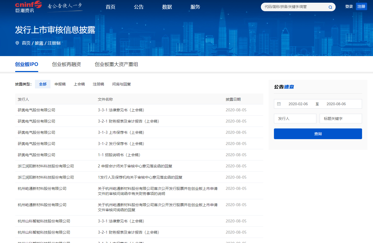Screen dimensions: 373x243
Task: Filter disclosure type by 上会稿
Action: coord(79,84)
